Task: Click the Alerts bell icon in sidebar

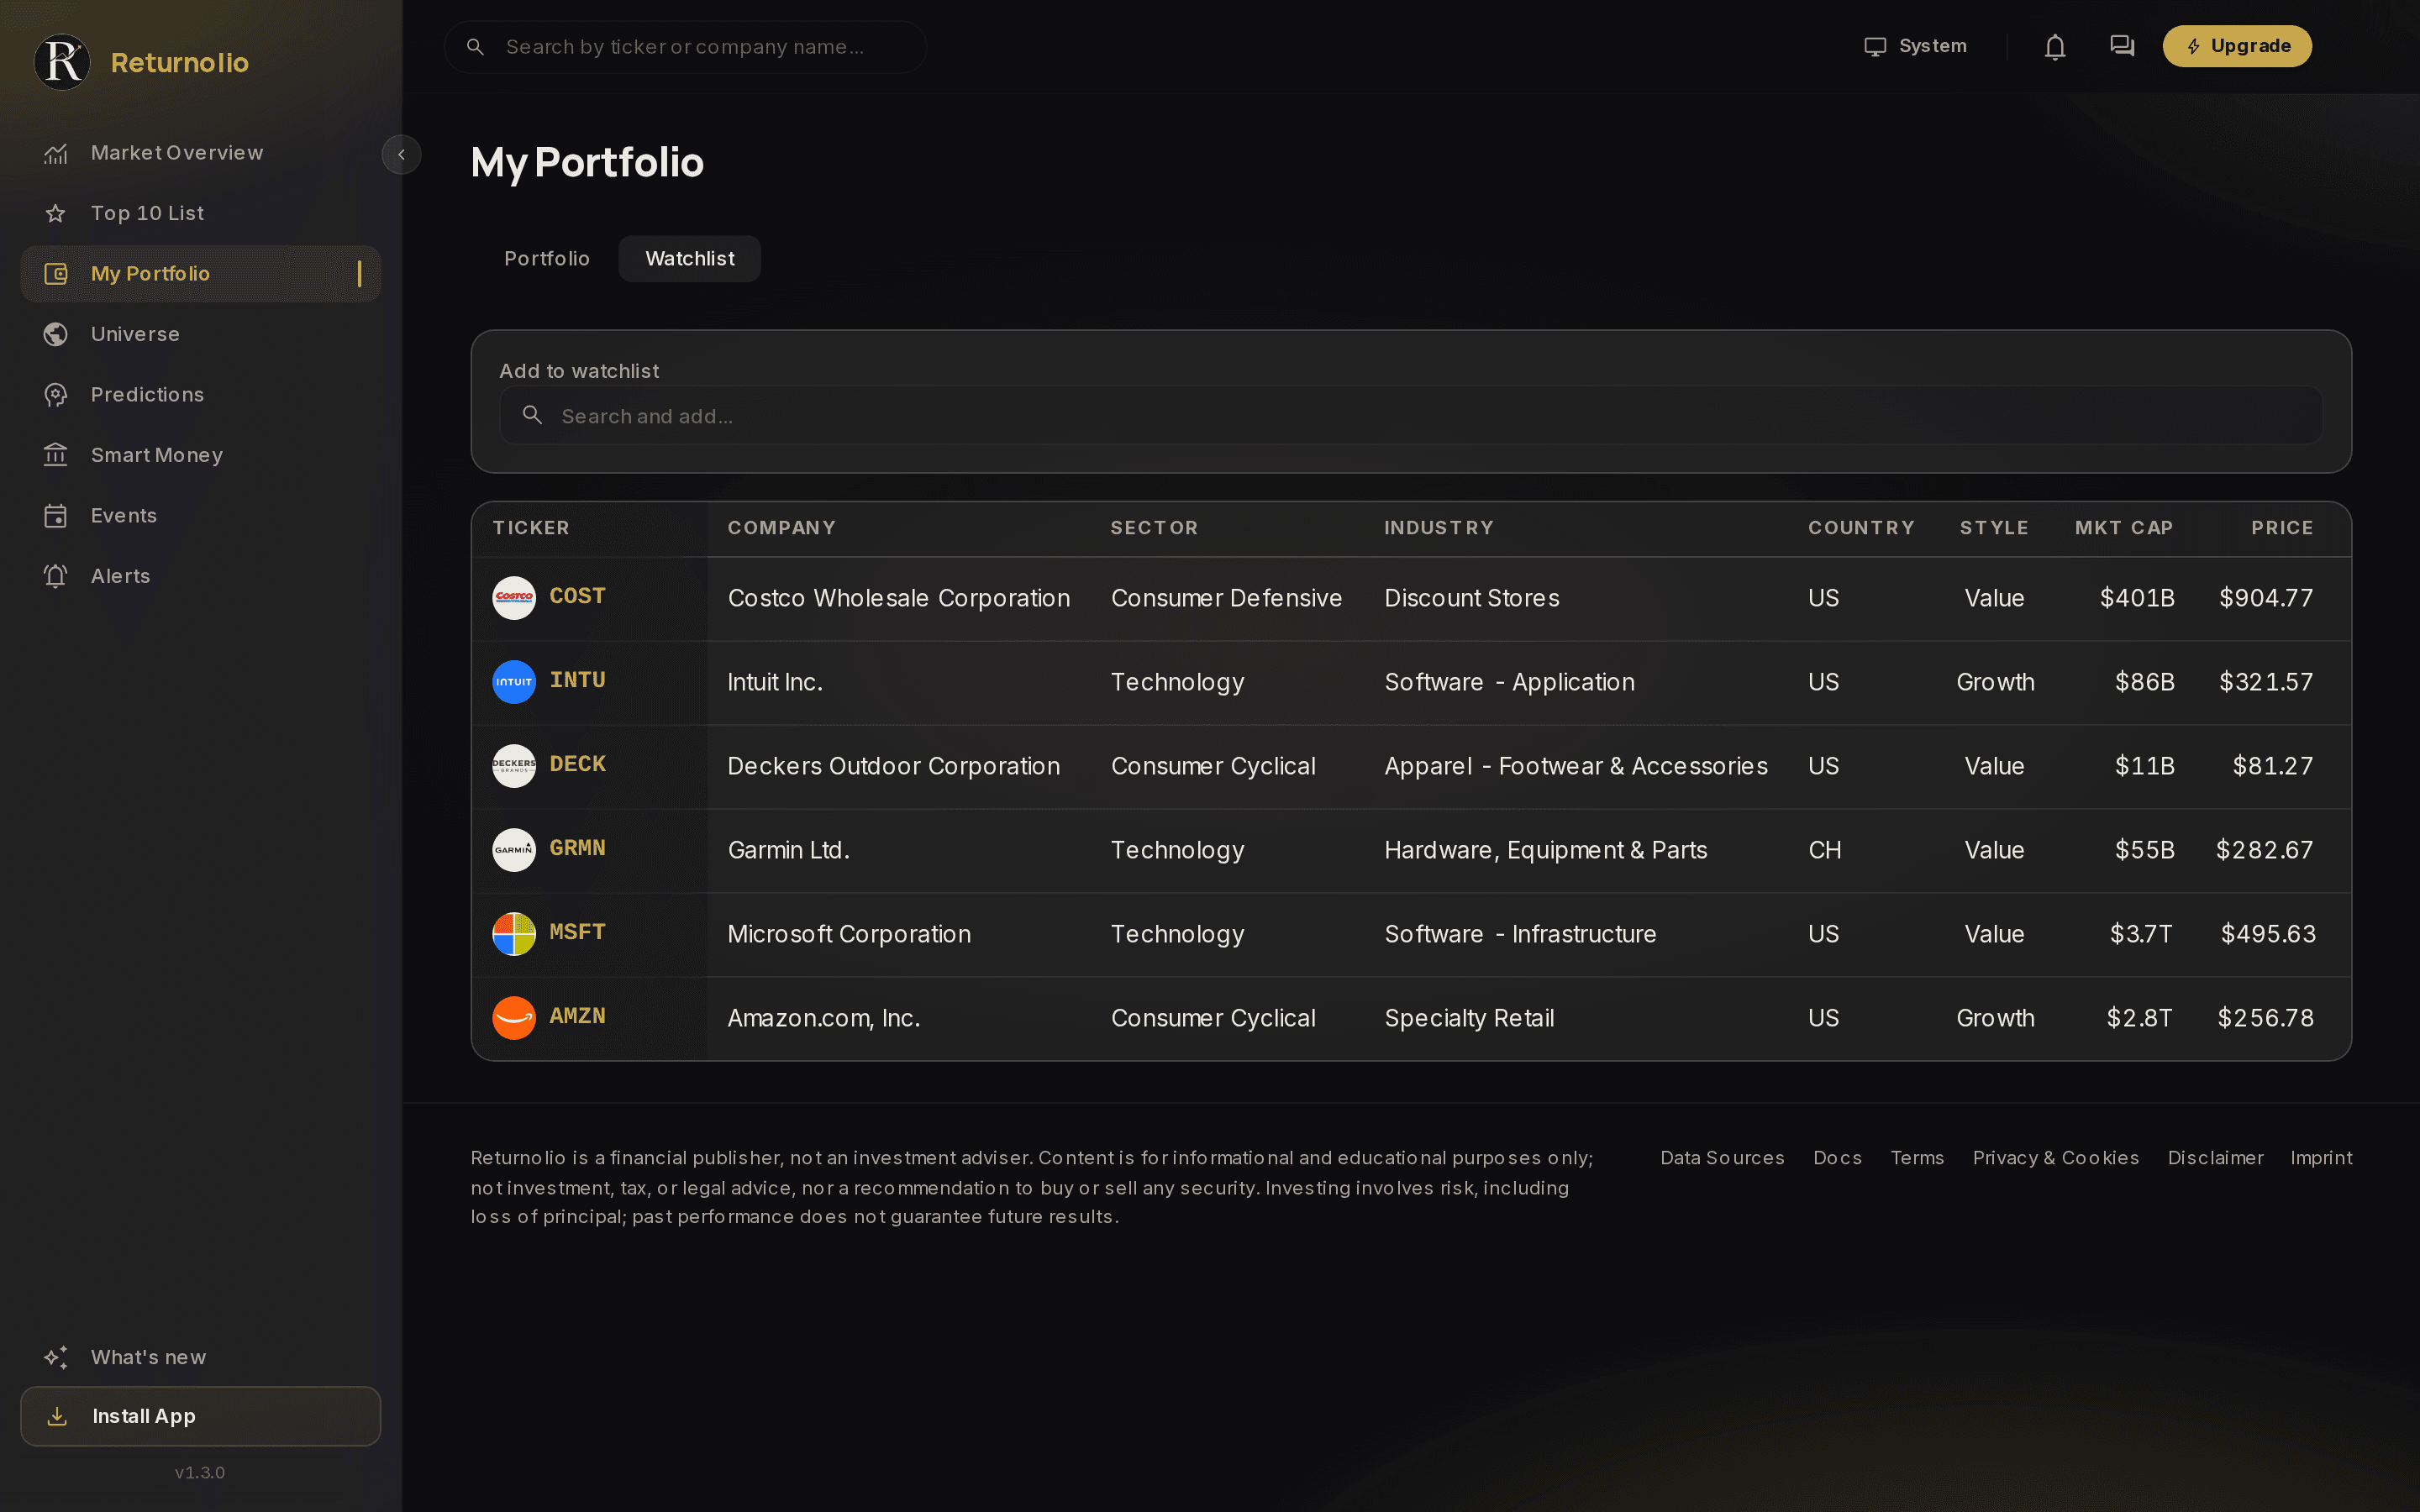Action: [56, 576]
